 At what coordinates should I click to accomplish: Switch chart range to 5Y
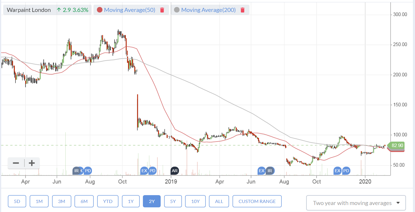coord(173,201)
